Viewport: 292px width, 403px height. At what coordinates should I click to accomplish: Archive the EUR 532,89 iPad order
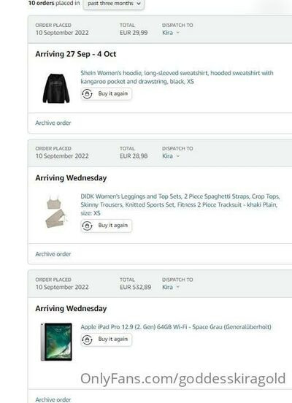pos(53,399)
